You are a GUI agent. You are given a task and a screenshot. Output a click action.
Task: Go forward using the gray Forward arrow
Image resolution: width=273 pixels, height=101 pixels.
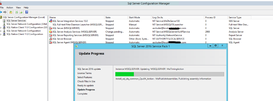(x=5, y=12)
